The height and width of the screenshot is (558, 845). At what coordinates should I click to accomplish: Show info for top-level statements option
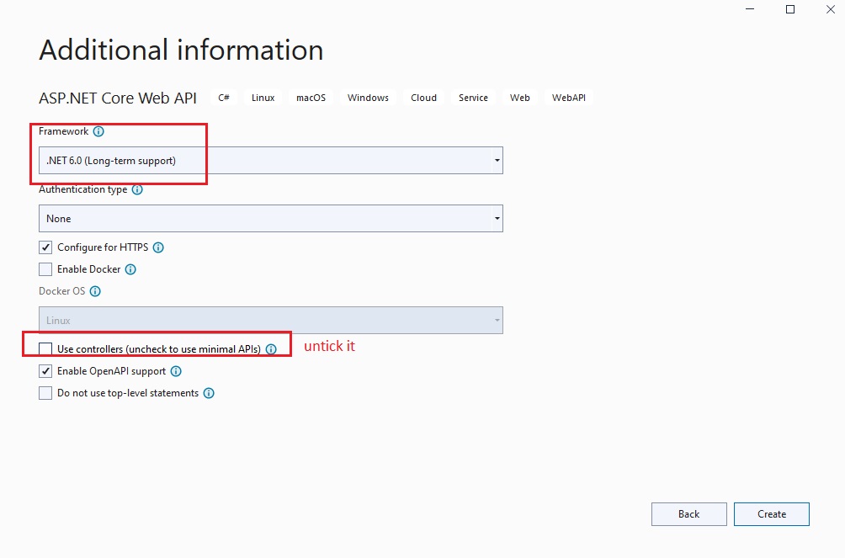coord(209,394)
